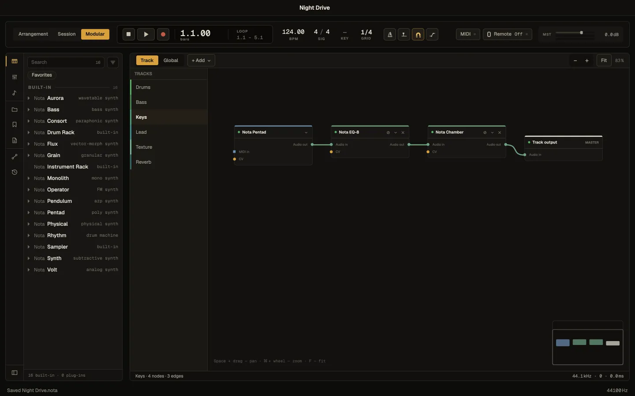Screen dimensions: 635x396
Task: Open the routing connections sidebar icon
Action: click(15, 157)
